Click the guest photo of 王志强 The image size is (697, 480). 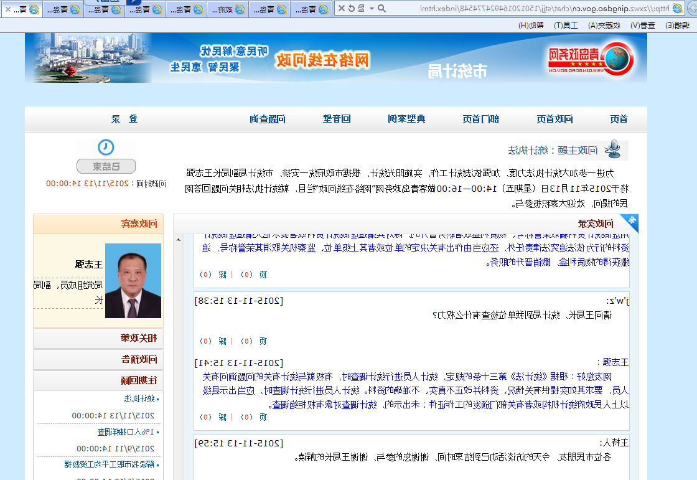(x=133, y=281)
